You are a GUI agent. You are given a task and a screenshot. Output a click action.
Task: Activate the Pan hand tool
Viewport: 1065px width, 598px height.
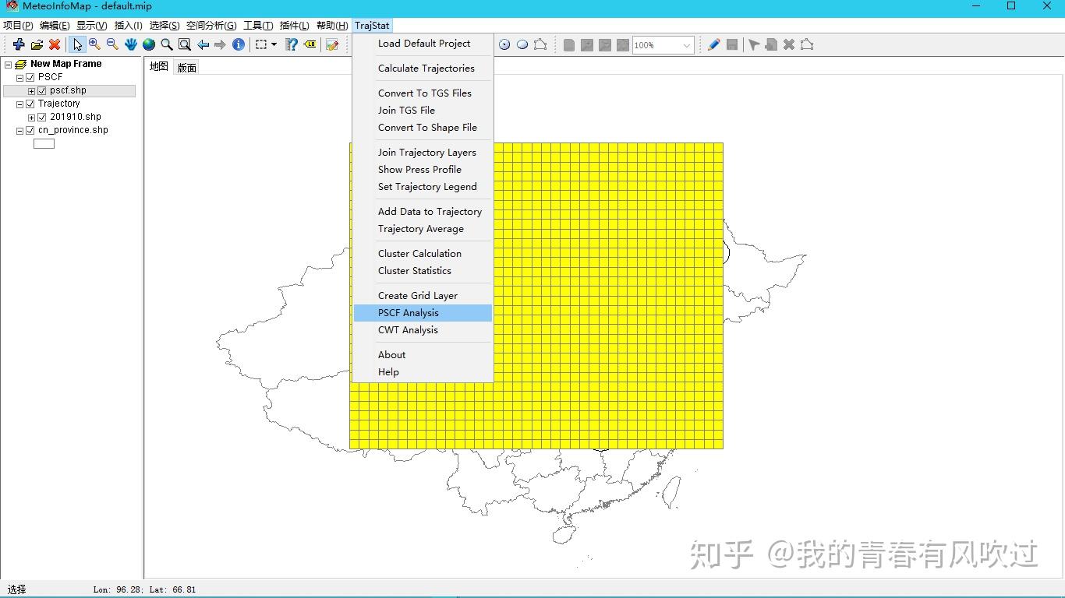point(130,44)
